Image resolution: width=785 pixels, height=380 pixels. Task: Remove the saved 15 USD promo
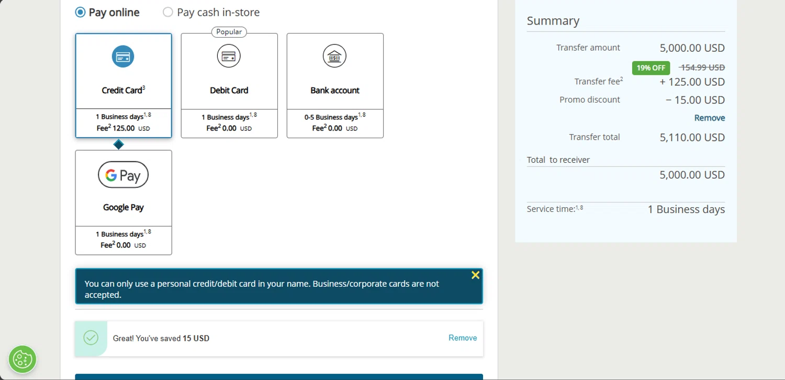(x=463, y=338)
